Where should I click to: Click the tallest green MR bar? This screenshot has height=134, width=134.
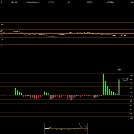click(104, 85)
